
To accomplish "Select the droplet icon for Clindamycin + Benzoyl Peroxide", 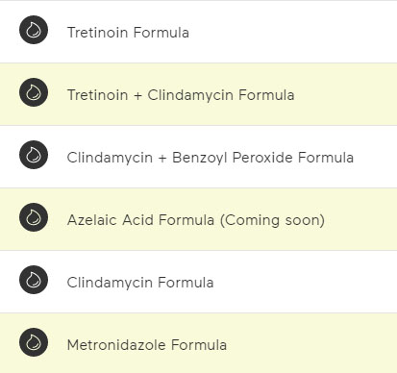I will (34, 155).
